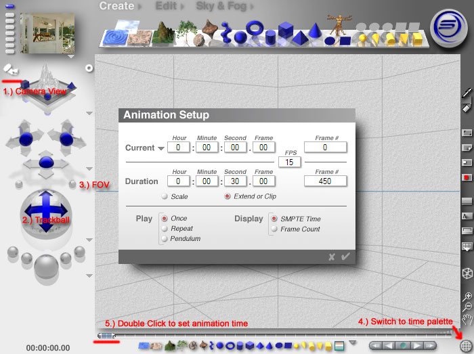474x354 pixels.
Task: Click the animation timeline scrubber handle
Action: pos(107,335)
